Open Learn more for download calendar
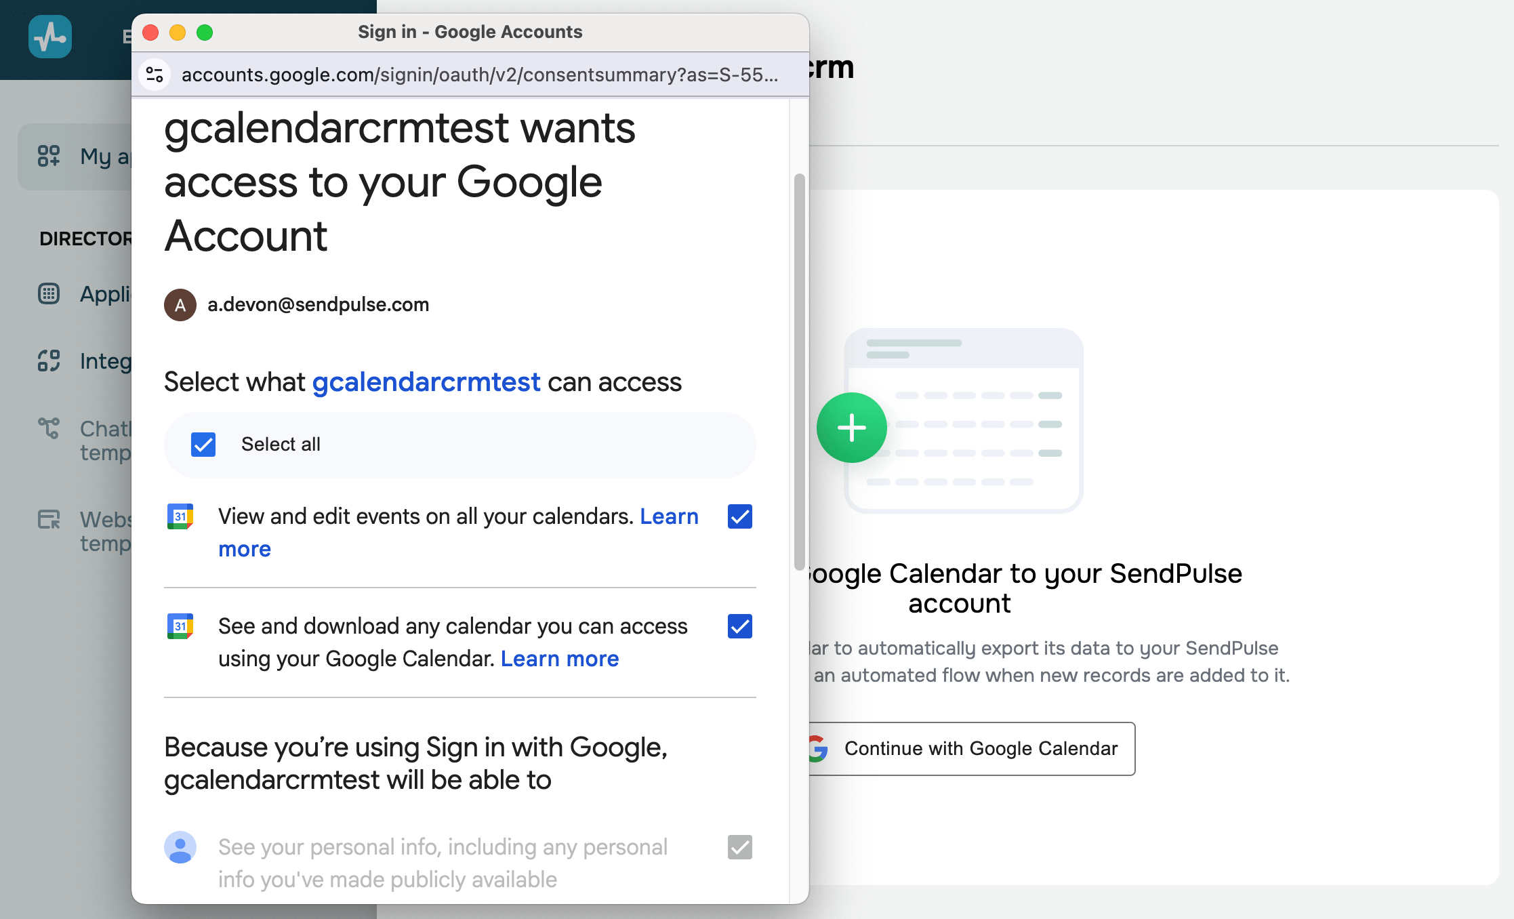The width and height of the screenshot is (1514, 919). pos(560,659)
